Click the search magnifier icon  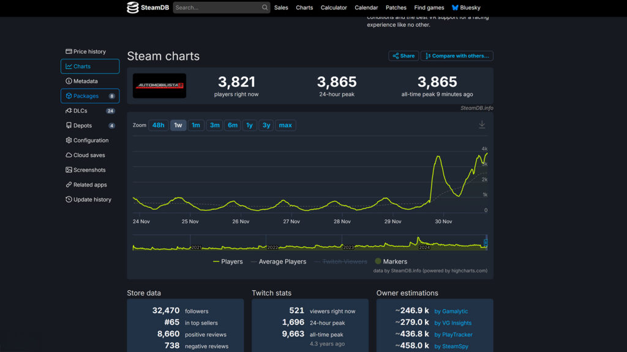coord(265,8)
